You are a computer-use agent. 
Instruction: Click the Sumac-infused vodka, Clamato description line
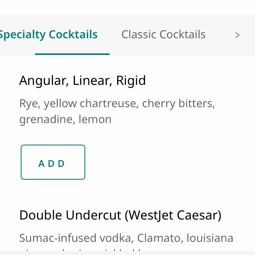coord(126,238)
